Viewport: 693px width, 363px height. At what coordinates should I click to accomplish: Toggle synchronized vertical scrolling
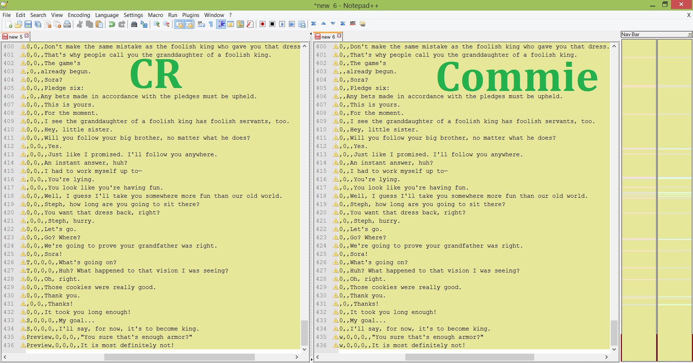point(179,24)
